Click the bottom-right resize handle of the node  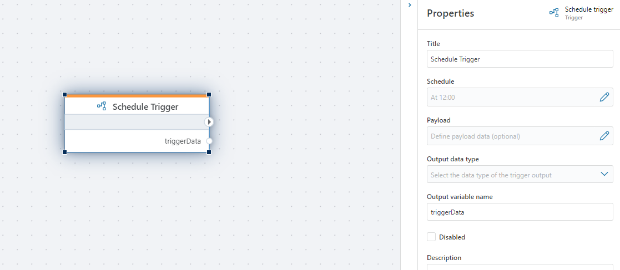[x=209, y=151]
